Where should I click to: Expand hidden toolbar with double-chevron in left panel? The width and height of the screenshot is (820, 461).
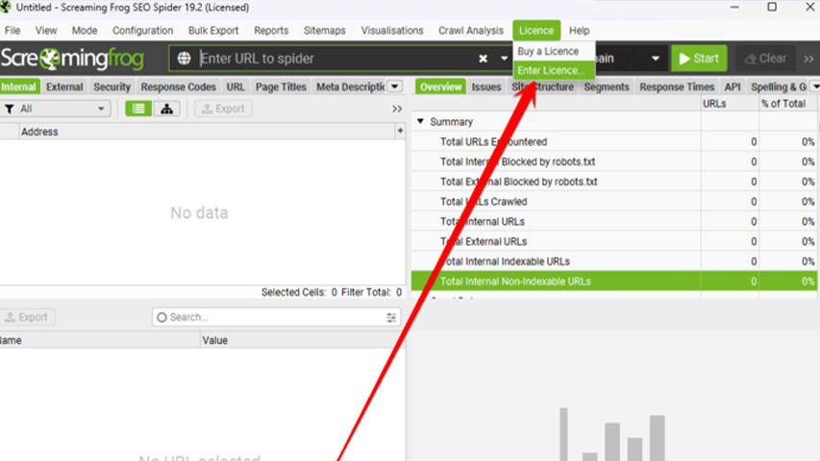(x=397, y=109)
